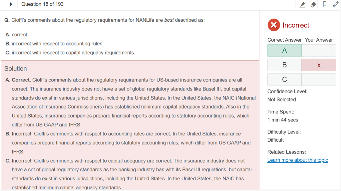341x191 pixels.
Task: Bookmark this question
Action: tap(325, 4)
